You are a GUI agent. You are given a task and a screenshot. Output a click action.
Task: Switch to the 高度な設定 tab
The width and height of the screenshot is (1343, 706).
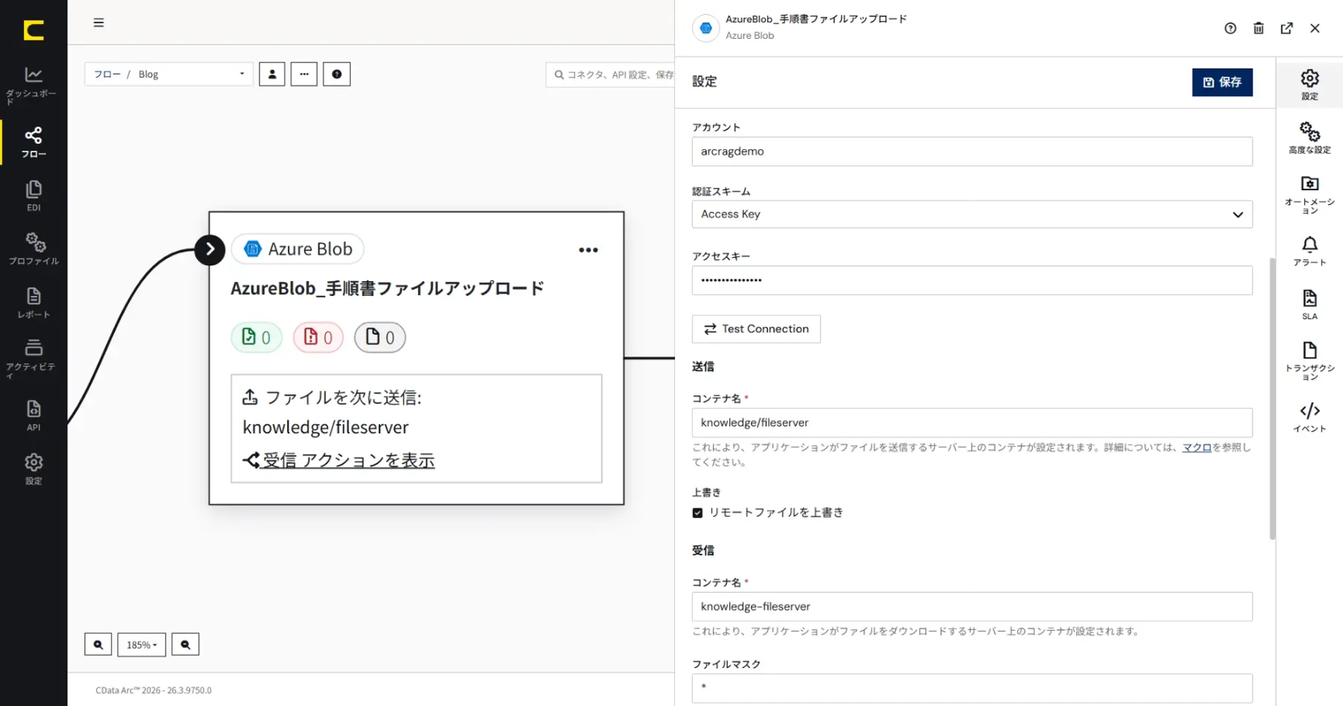click(x=1309, y=138)
